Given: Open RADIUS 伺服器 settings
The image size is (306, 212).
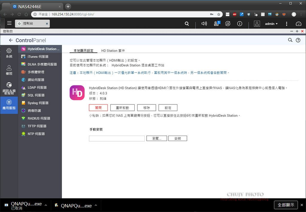Looking at the screenshot, I should pyautogui.click(x=40, y=118).
